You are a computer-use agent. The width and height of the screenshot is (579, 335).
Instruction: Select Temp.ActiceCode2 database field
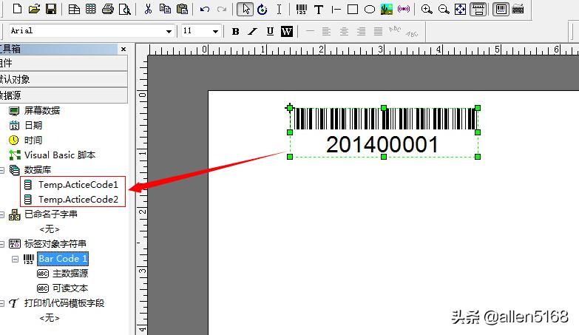78,199
